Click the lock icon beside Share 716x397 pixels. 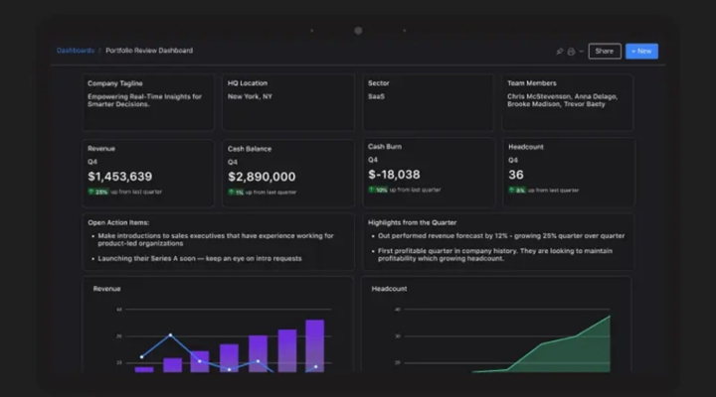pyautogui.click(x=571, y=52)
